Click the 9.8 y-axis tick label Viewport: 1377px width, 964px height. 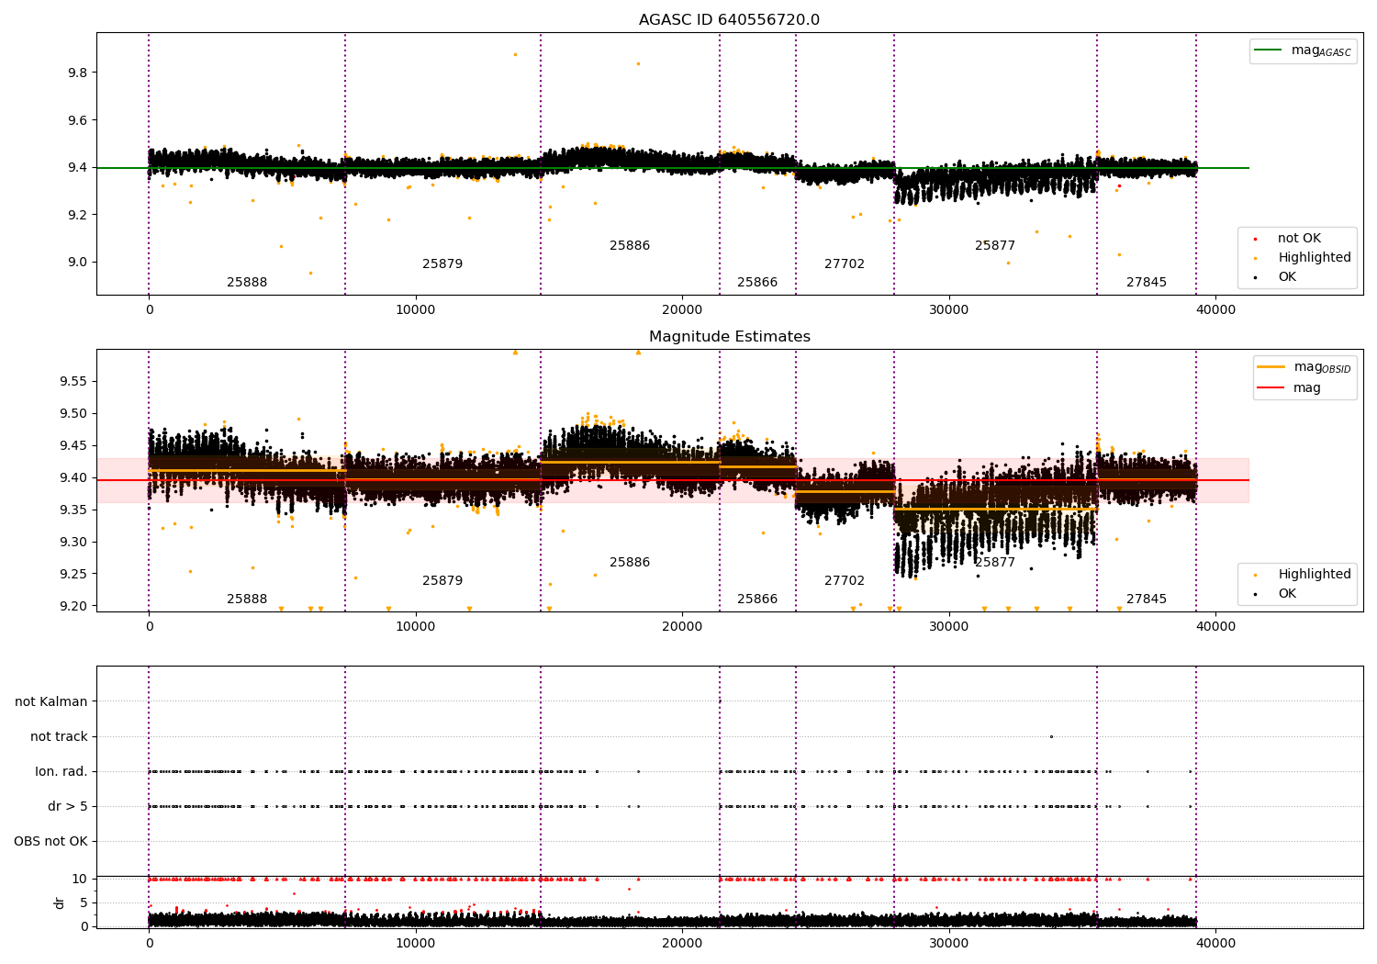coord(77,73)
